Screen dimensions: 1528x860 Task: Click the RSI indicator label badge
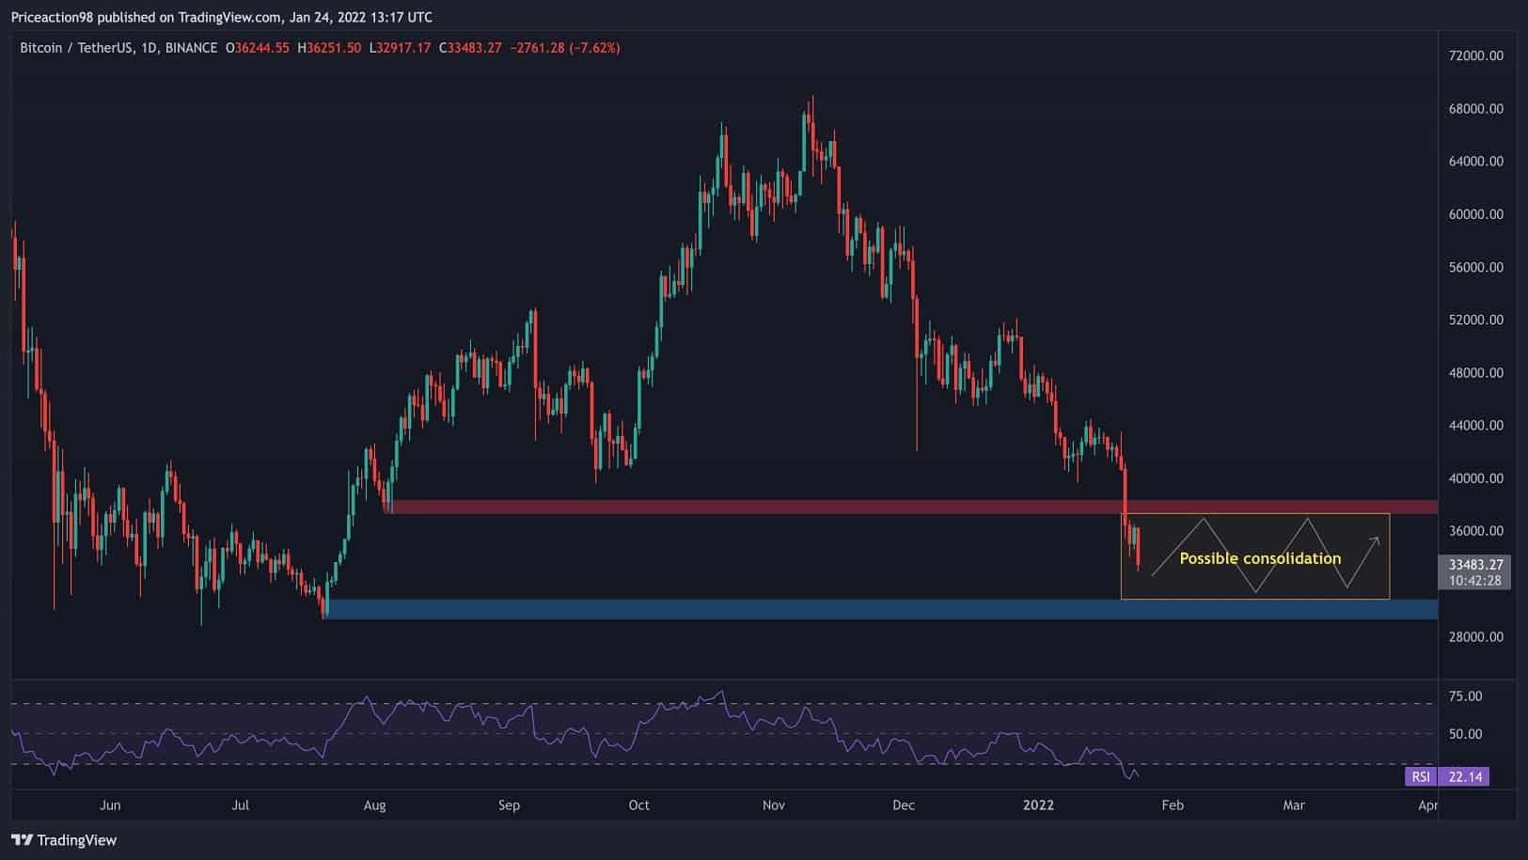tap(1421, 776)
